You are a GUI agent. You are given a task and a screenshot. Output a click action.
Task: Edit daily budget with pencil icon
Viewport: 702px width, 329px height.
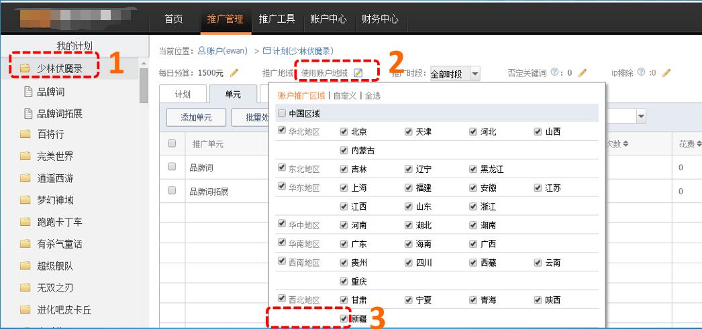click(x=234, y=73)
